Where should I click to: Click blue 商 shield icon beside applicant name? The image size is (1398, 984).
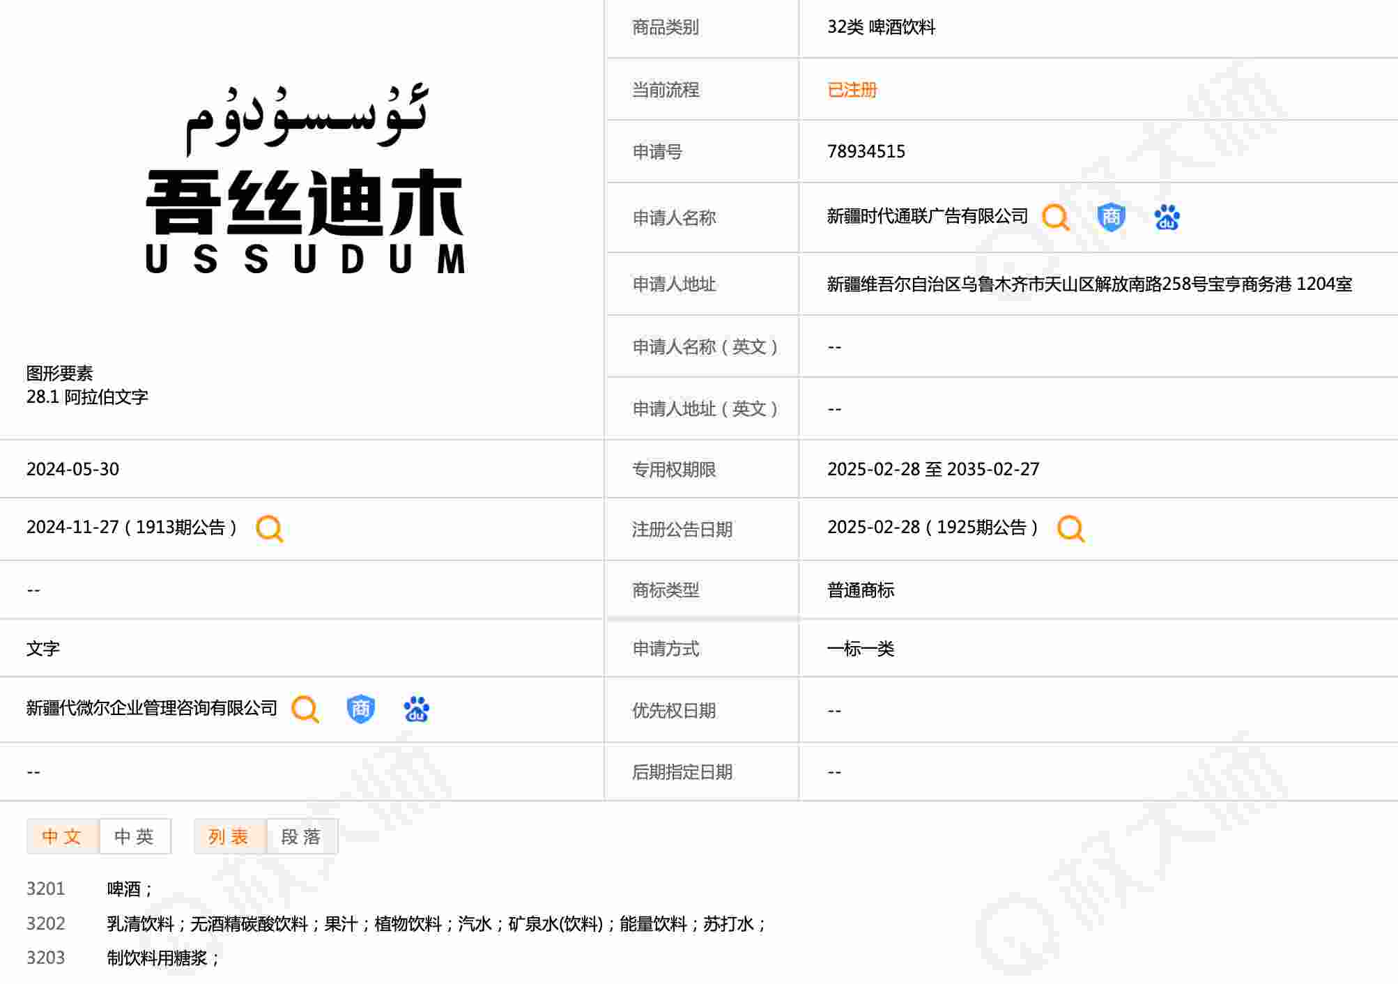[1111, 217]
